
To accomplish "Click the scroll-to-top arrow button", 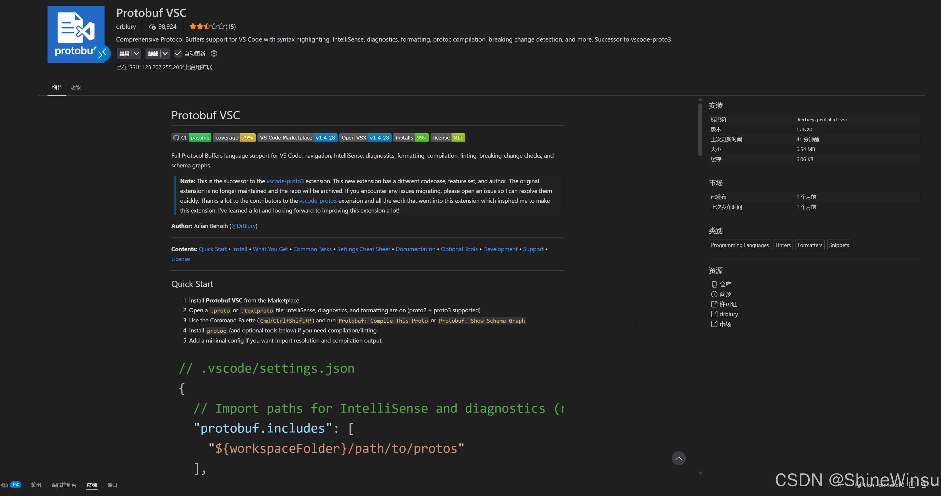I will [678, 458].
